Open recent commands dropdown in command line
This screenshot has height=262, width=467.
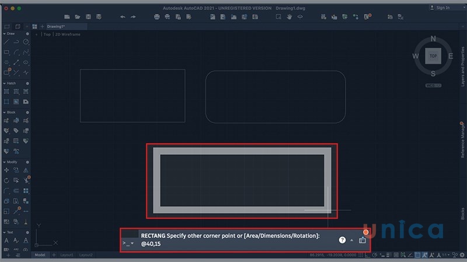(x=133, y=243)
